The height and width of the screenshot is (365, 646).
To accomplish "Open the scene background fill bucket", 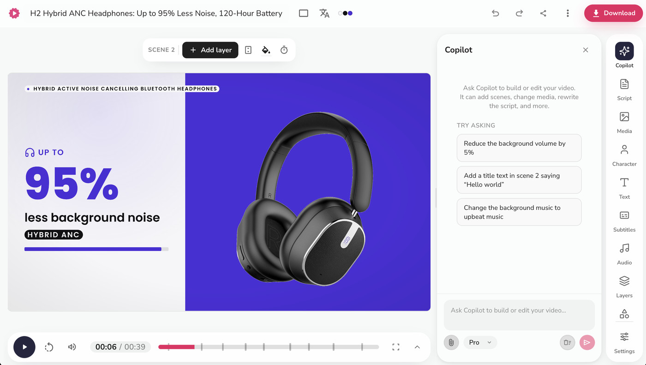I will (266, 50).
